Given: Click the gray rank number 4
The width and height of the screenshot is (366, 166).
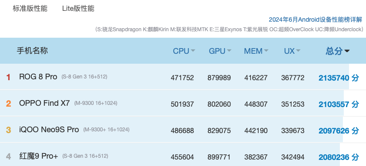Looking at the screenshot, I should [x=8, y=156].
